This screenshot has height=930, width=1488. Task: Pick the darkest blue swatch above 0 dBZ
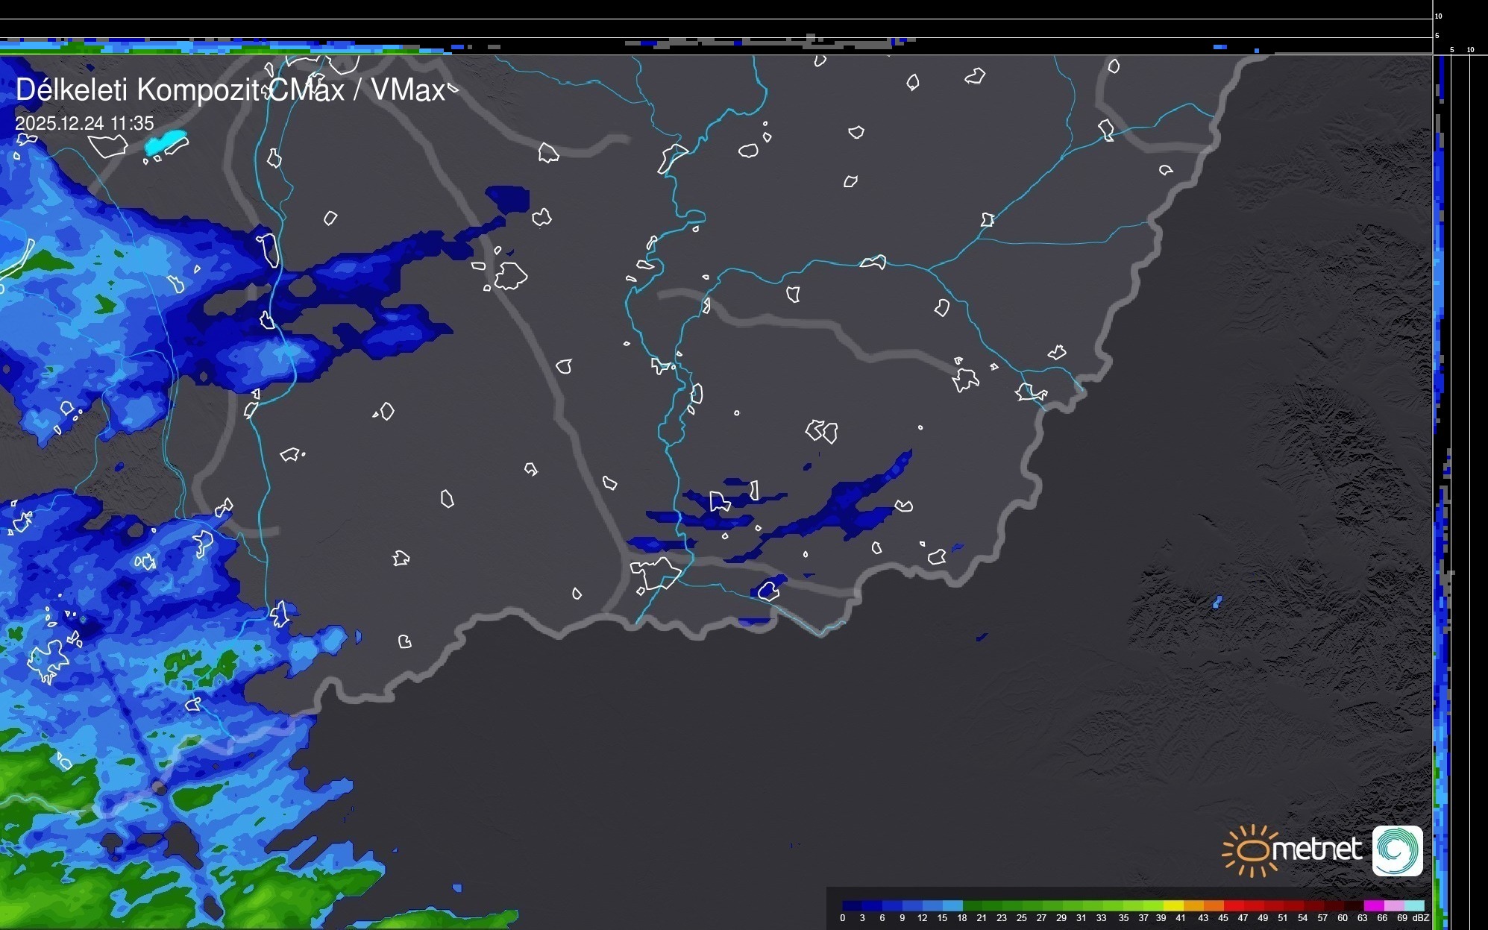[851, 905]
